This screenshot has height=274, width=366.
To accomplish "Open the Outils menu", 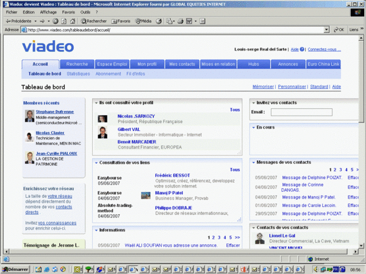I will pos(85,12).
